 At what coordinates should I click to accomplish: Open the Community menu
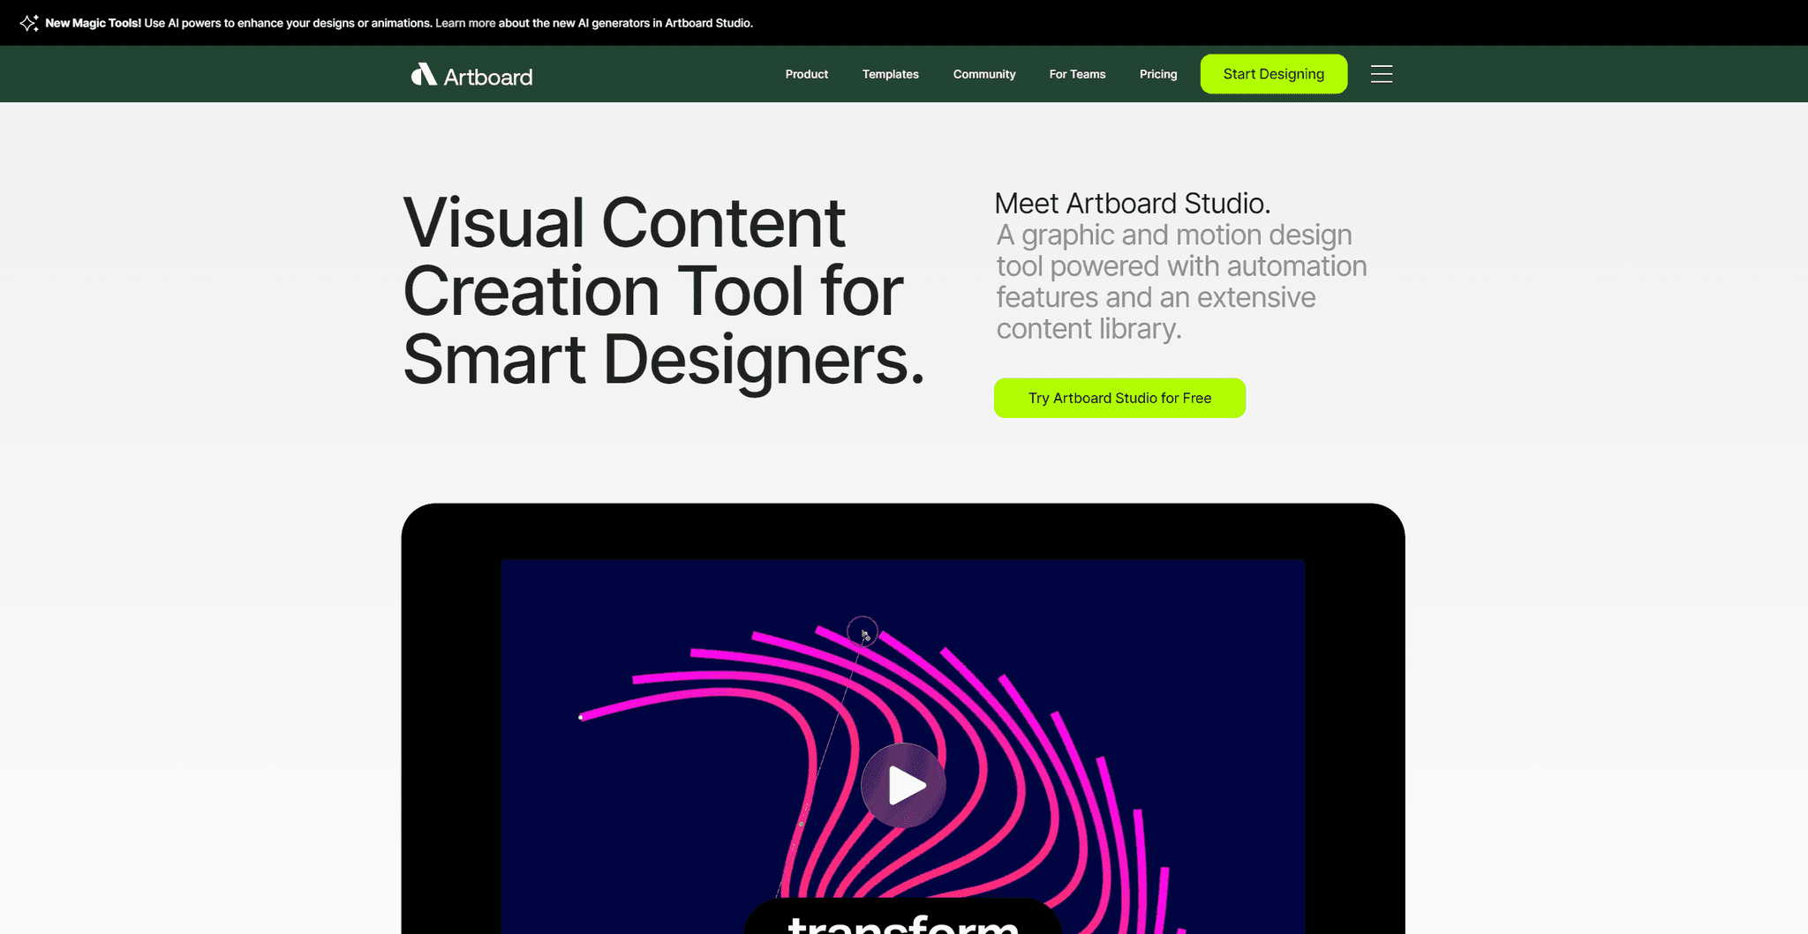click(984, 74)
